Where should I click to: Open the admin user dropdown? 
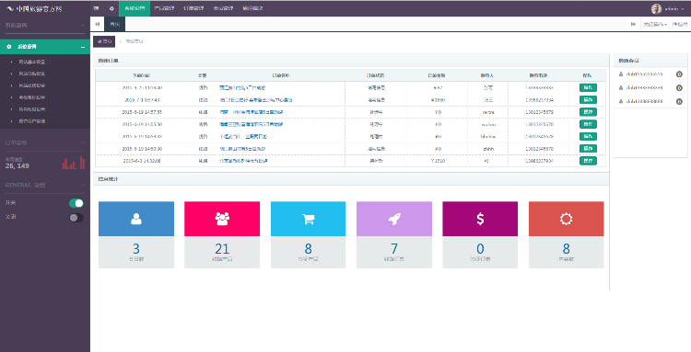pyautogui.click(x=674, y=9)
